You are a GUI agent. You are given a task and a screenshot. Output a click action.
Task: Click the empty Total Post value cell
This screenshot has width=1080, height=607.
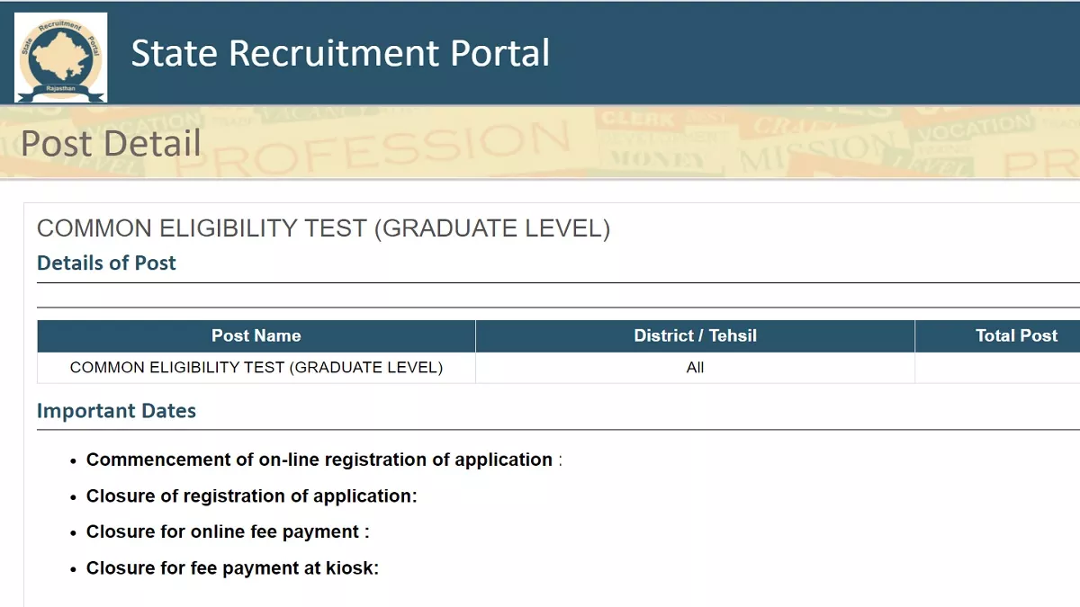click(x=997, y=367)
